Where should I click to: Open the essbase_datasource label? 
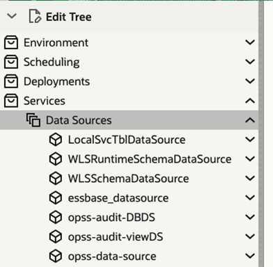click(x=118, y=198)
